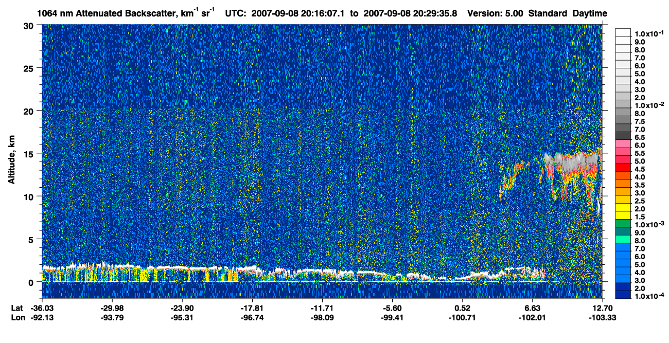The width and height of the screenshot is (669, 343).
Task: Click the "Lon" row label
Action: click(x=17, y=317)
